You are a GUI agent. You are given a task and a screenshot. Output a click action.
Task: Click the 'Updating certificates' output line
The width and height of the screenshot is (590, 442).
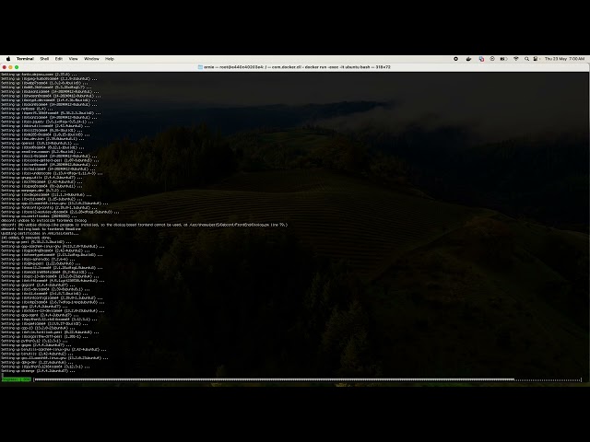coord(40,233)
